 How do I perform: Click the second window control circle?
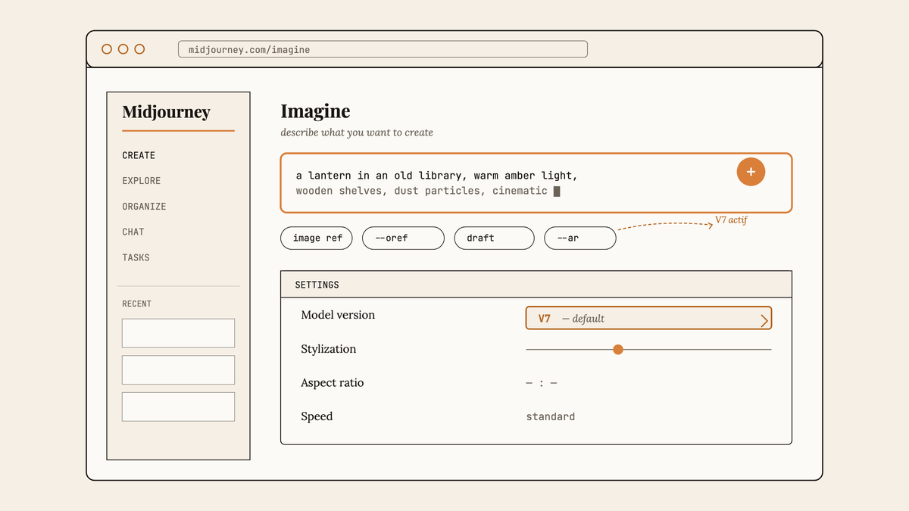click(123, 49)
